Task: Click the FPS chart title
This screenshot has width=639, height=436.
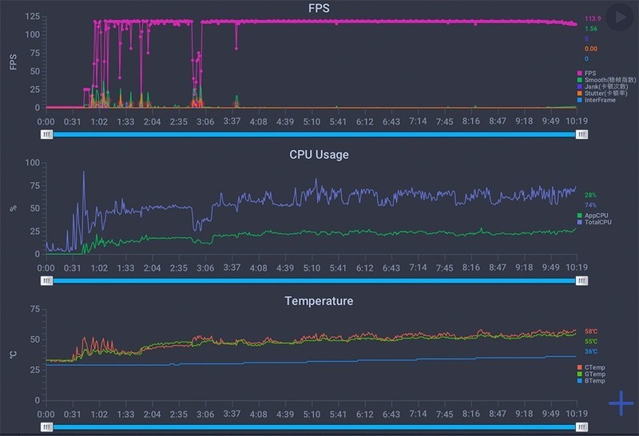Action: point(319,9)
